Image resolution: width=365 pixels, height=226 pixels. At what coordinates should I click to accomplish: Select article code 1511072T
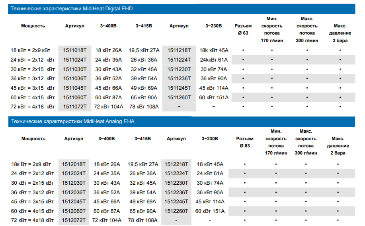(x=75, y=106)
